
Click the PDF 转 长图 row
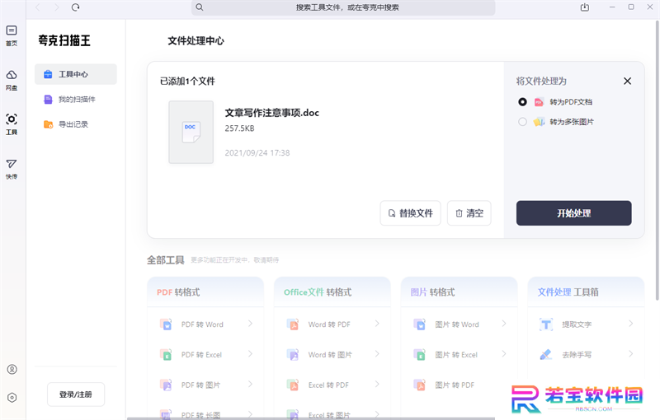point(205,414)
